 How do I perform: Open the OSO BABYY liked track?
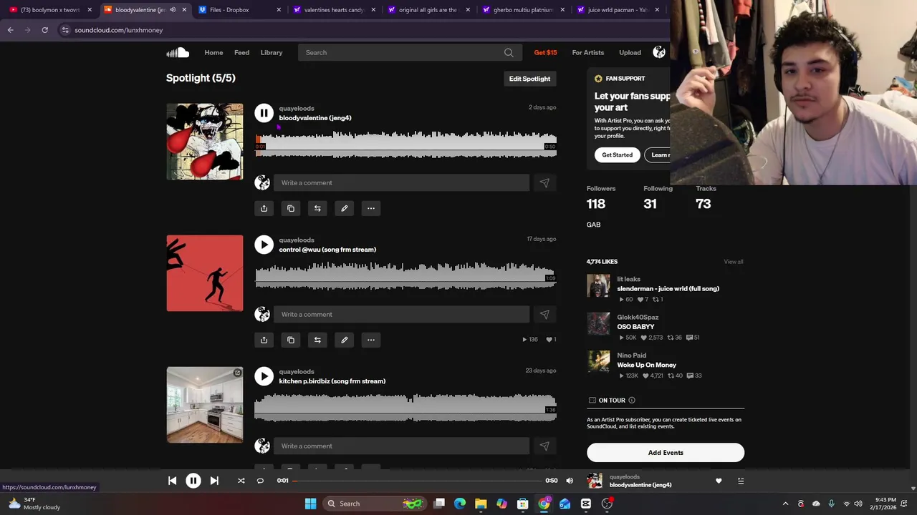coord(635,327)
